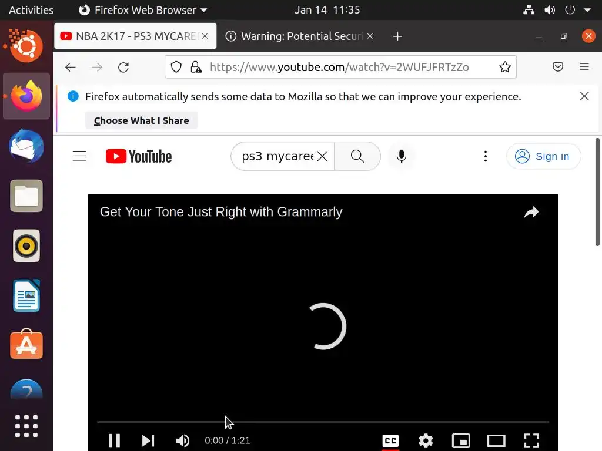Start voice search microphone
The image size is (602, 451).
pyautogui.click(x=401, y=156)
